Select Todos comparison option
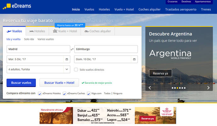The height and width of the screenshot is (126, 217). [107, 93]
